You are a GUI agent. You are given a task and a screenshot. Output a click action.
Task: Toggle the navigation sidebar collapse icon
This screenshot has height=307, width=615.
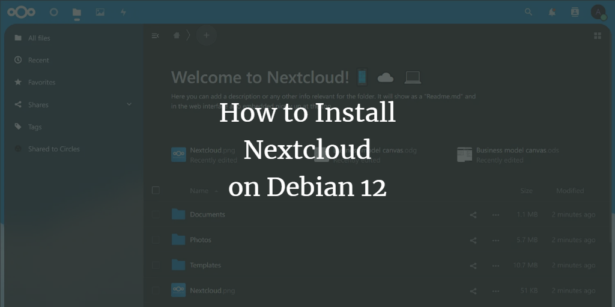coord(156,35)
